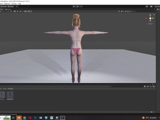
Task: Click the 'component is not initialized' status message
Action: (x=9, y=114)
